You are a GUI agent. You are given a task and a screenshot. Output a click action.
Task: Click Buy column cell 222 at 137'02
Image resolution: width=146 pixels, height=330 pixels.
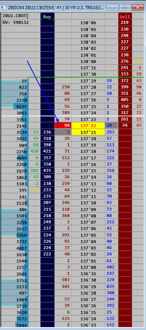47,254
